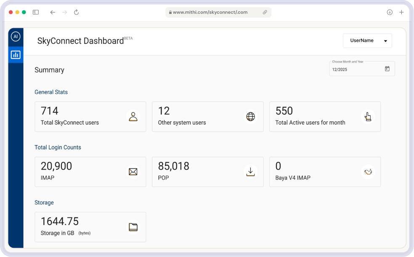Open the UserName dropdown menu
The height and width of the screenshot is (257, 414).
tap(367, 41)
